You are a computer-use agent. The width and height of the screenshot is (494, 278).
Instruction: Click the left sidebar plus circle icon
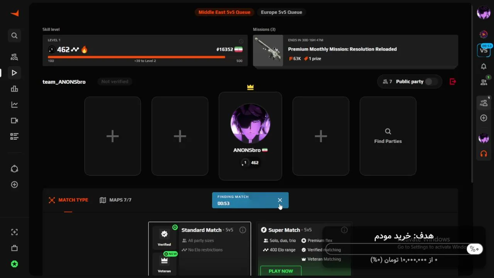(x=14, y=185)
